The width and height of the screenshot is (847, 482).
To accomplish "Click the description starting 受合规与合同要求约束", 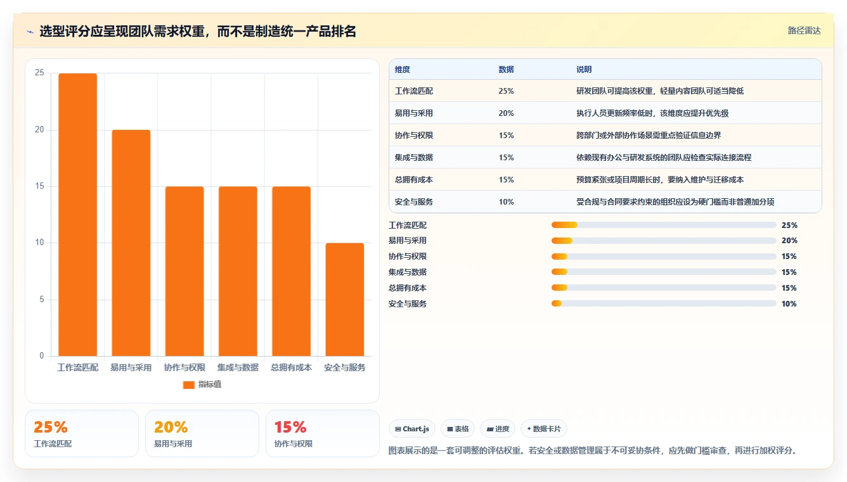I will coord(675,202).
